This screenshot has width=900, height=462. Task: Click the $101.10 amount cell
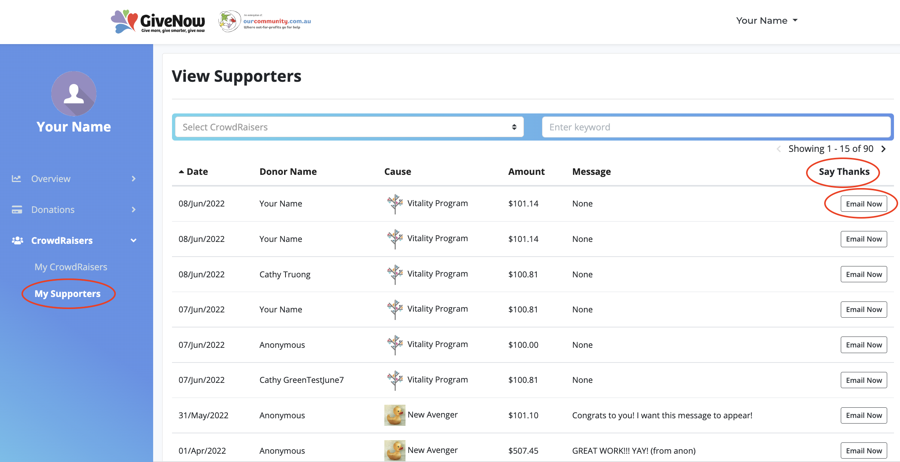tap(523, 415)
